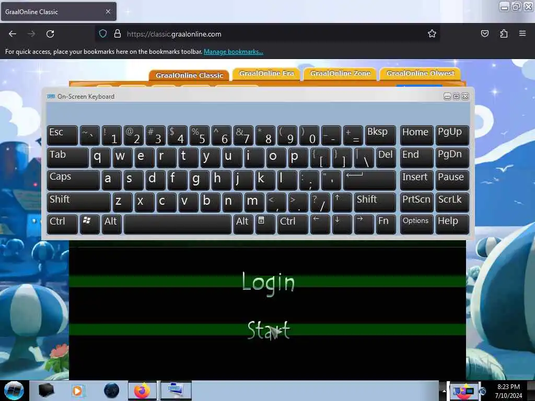Open the Firefox hamburger menu

click(522, 33)
